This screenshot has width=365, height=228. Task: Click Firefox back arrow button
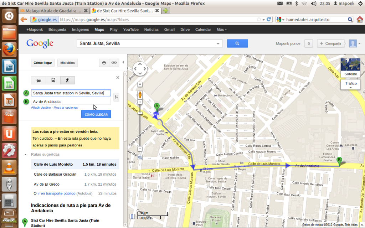(24, 20)
